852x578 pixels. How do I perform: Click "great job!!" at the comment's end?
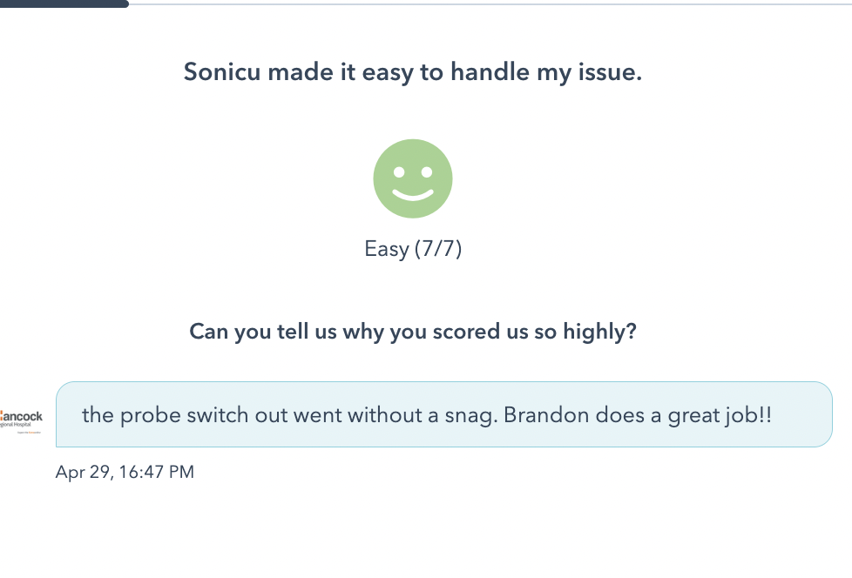click(720, 415)
